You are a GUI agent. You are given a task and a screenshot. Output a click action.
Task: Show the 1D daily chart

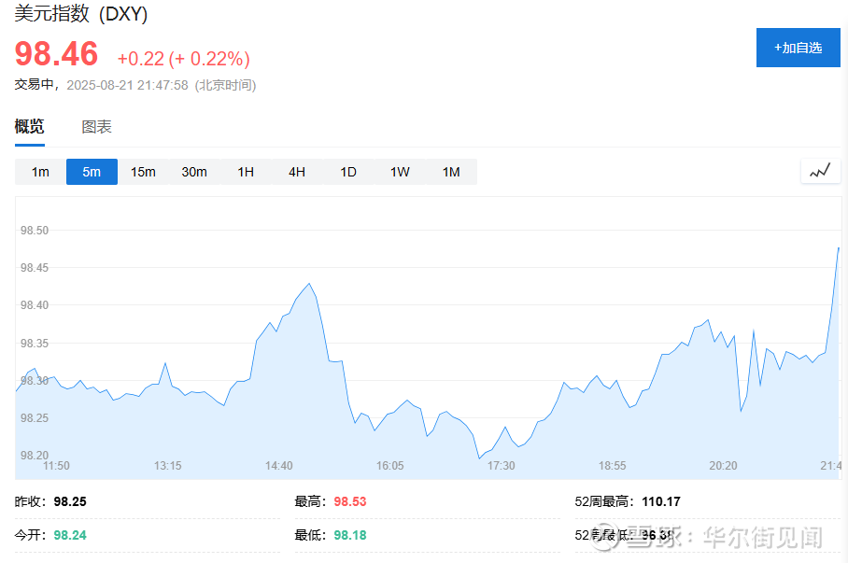click(x=348, y=172)
